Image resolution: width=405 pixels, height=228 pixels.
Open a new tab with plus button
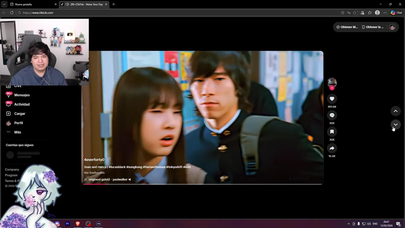[114, 4]
